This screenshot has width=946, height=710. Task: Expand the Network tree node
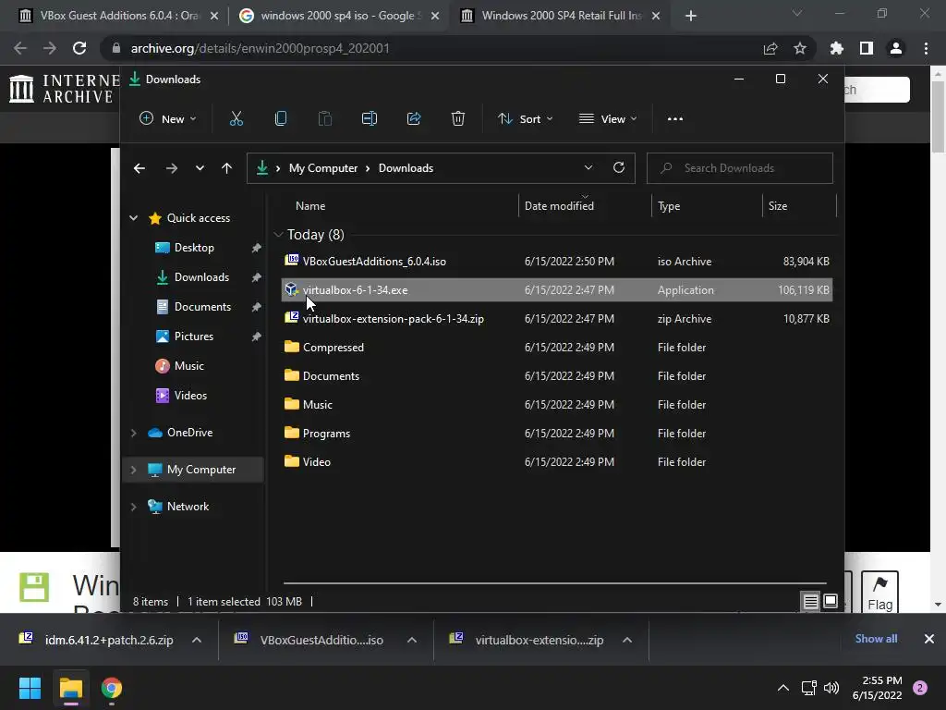coord(133,508)
